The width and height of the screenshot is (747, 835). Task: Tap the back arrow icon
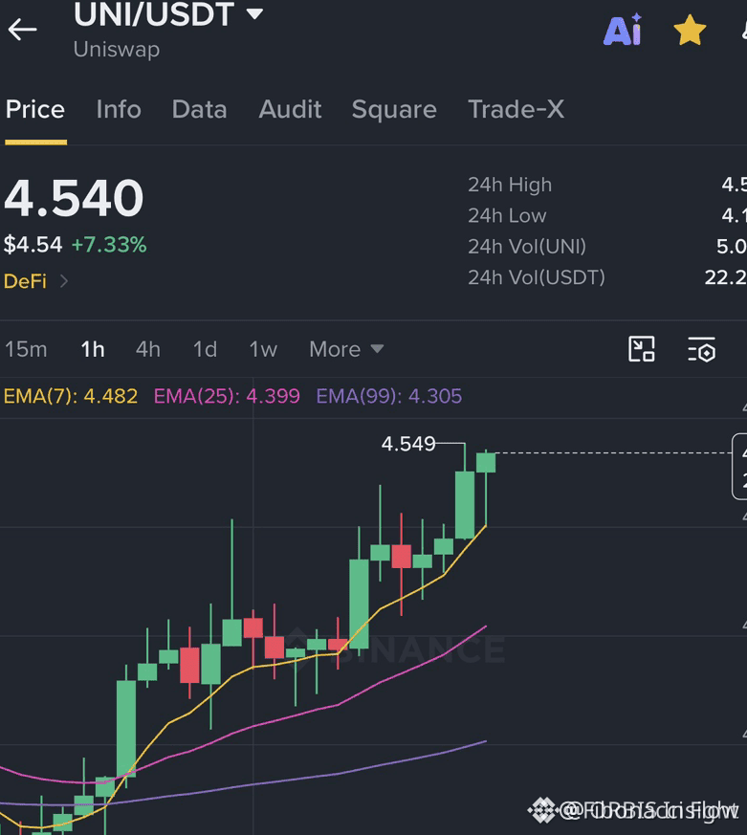[22, 30]
